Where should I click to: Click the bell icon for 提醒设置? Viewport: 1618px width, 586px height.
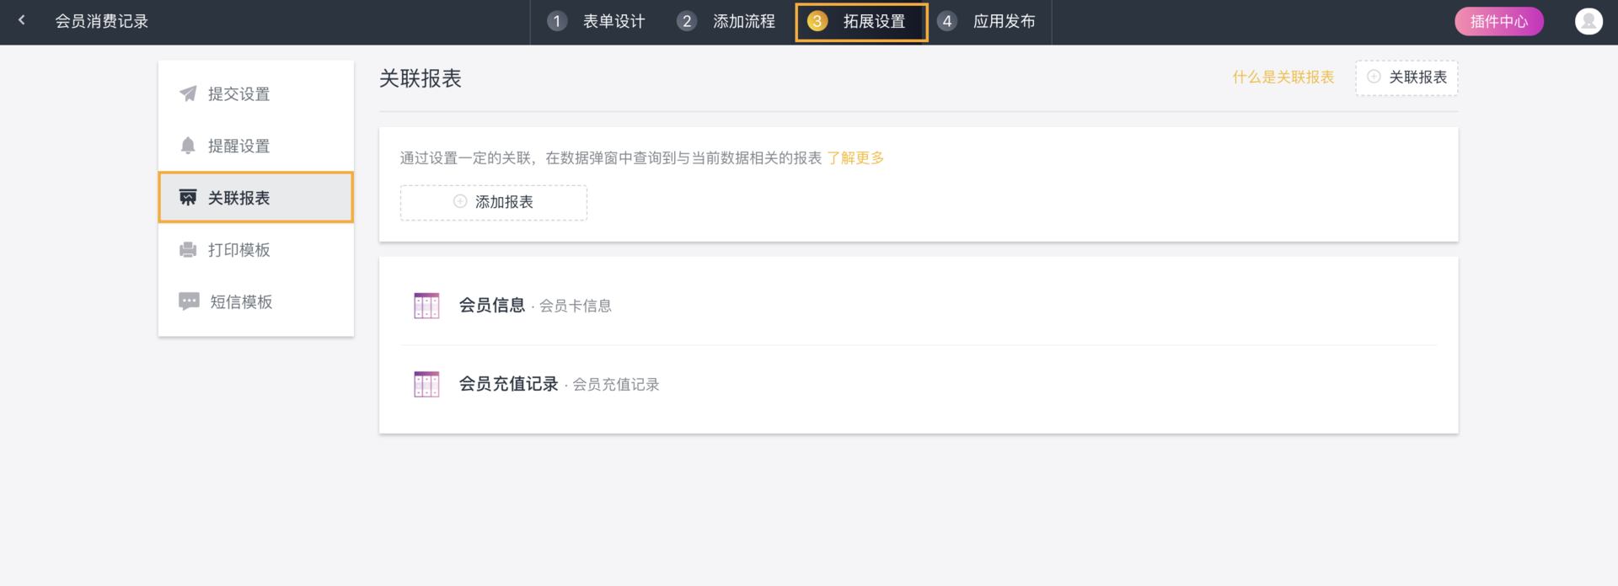tap(188, 146)
